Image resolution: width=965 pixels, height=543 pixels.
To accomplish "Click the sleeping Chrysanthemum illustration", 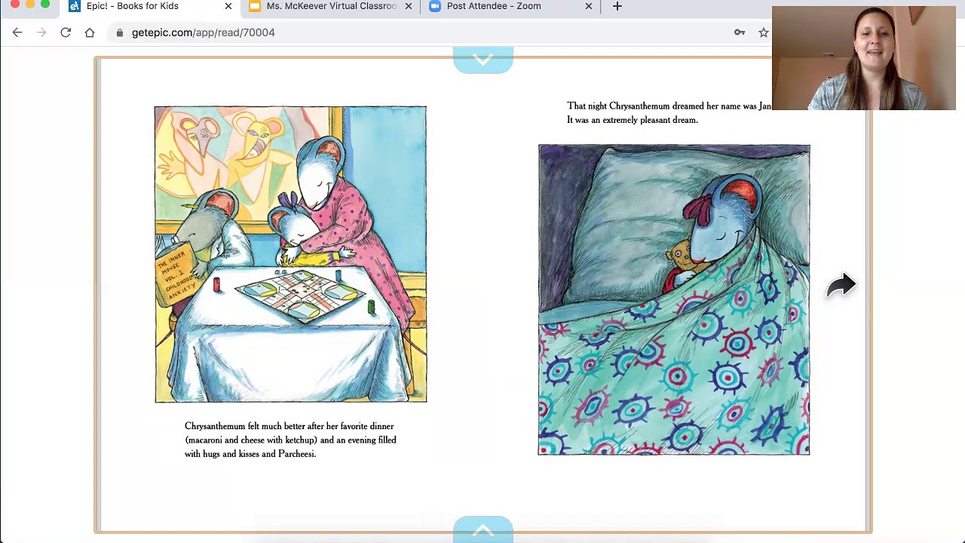I will tap(674, 299).
